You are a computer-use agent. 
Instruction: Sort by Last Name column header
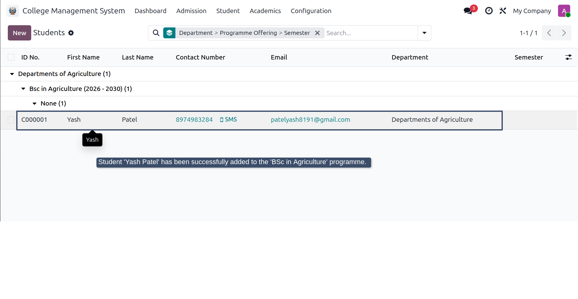click(x=138, y=57)
